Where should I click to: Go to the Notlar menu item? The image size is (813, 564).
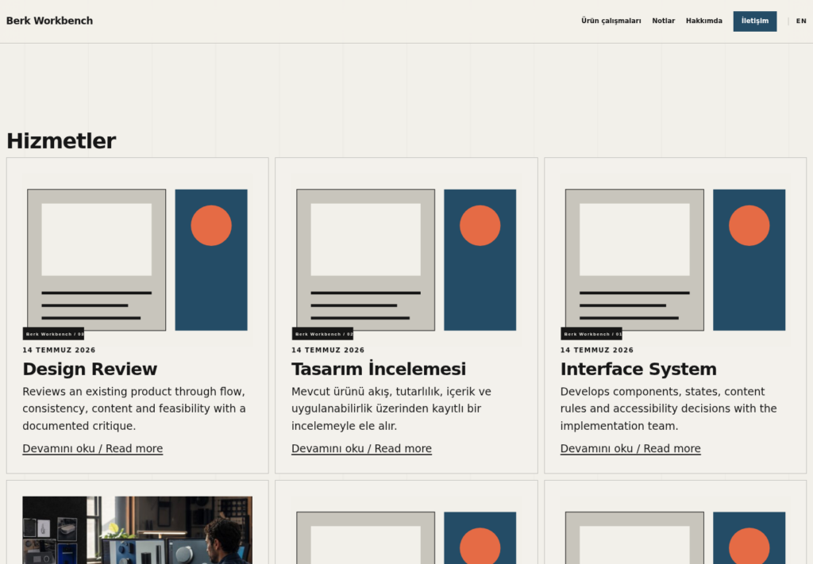click(x=663, y=21)
